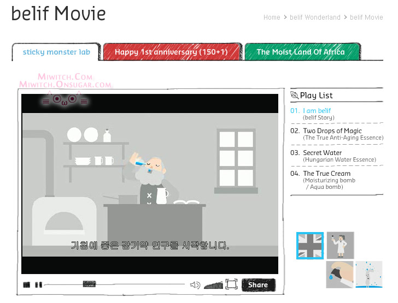This screenshot has width=398, height=303.
Task: Select the water splash character thumbnail
Action: 369,275
